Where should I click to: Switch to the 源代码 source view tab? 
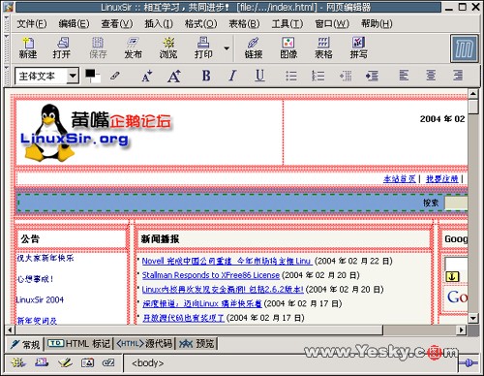tap(144, 343)
